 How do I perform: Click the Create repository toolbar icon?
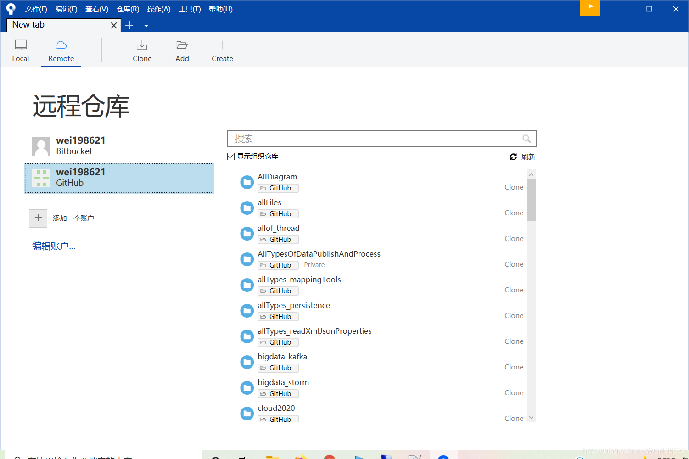pos(223,45)
